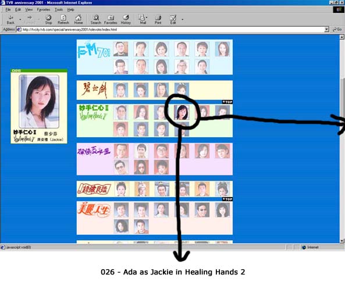Viewport: 345px width, 293px height.
Task: Click the grayed Forward toolbar button
Action: [30, 19]
